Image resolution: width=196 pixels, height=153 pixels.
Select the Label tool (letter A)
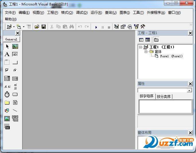7,54
